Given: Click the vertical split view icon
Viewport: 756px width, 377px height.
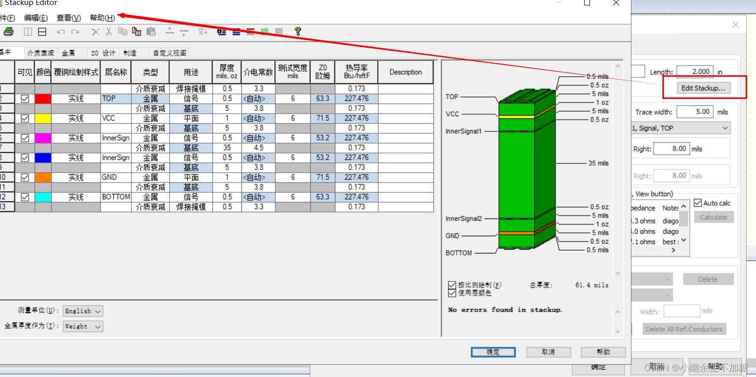Looking at the screenshot, I should coord(28,32).
